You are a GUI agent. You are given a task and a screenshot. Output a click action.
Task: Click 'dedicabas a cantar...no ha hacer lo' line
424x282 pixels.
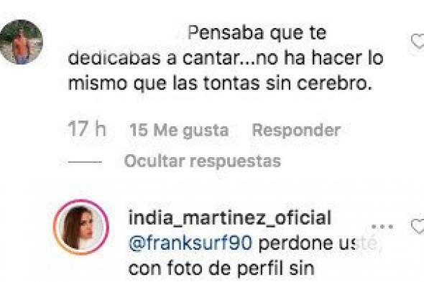(x=226, y=58)
